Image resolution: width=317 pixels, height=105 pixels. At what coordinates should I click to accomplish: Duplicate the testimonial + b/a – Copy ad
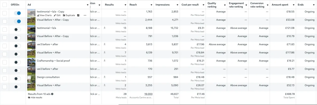click(x=69, y=15)
